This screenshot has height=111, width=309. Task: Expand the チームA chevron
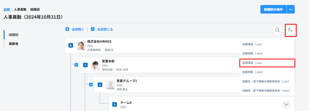click(286, 104)
